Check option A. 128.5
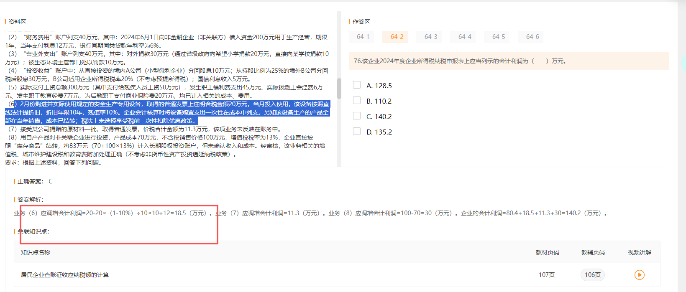The width and height of the screenshot is (686, 292). pyautogui.click(x=357, y=85)
